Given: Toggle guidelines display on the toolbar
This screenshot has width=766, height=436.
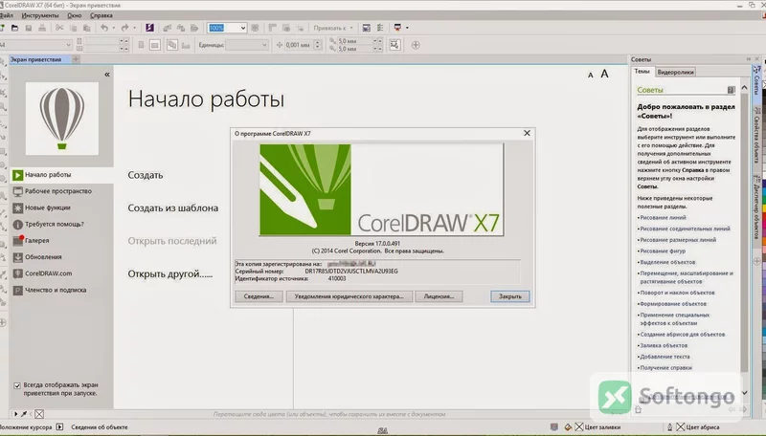Looking at the screenshot, I should pyautogui.click(x=300, y=28).
